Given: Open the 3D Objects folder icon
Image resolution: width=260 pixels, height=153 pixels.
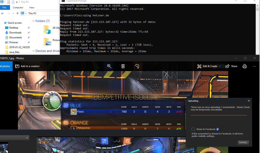Looking at the screenshot, I should pyautogui.click(x=47, y=30).
